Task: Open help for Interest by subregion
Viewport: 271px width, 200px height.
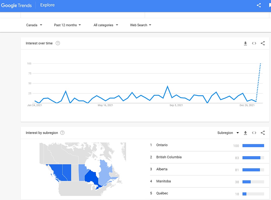Action: click(x=62, y=133)
